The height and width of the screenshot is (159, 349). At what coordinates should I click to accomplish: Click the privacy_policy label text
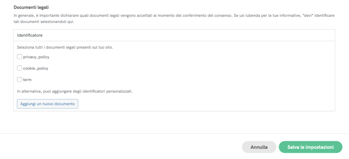[x=36, y=57]
